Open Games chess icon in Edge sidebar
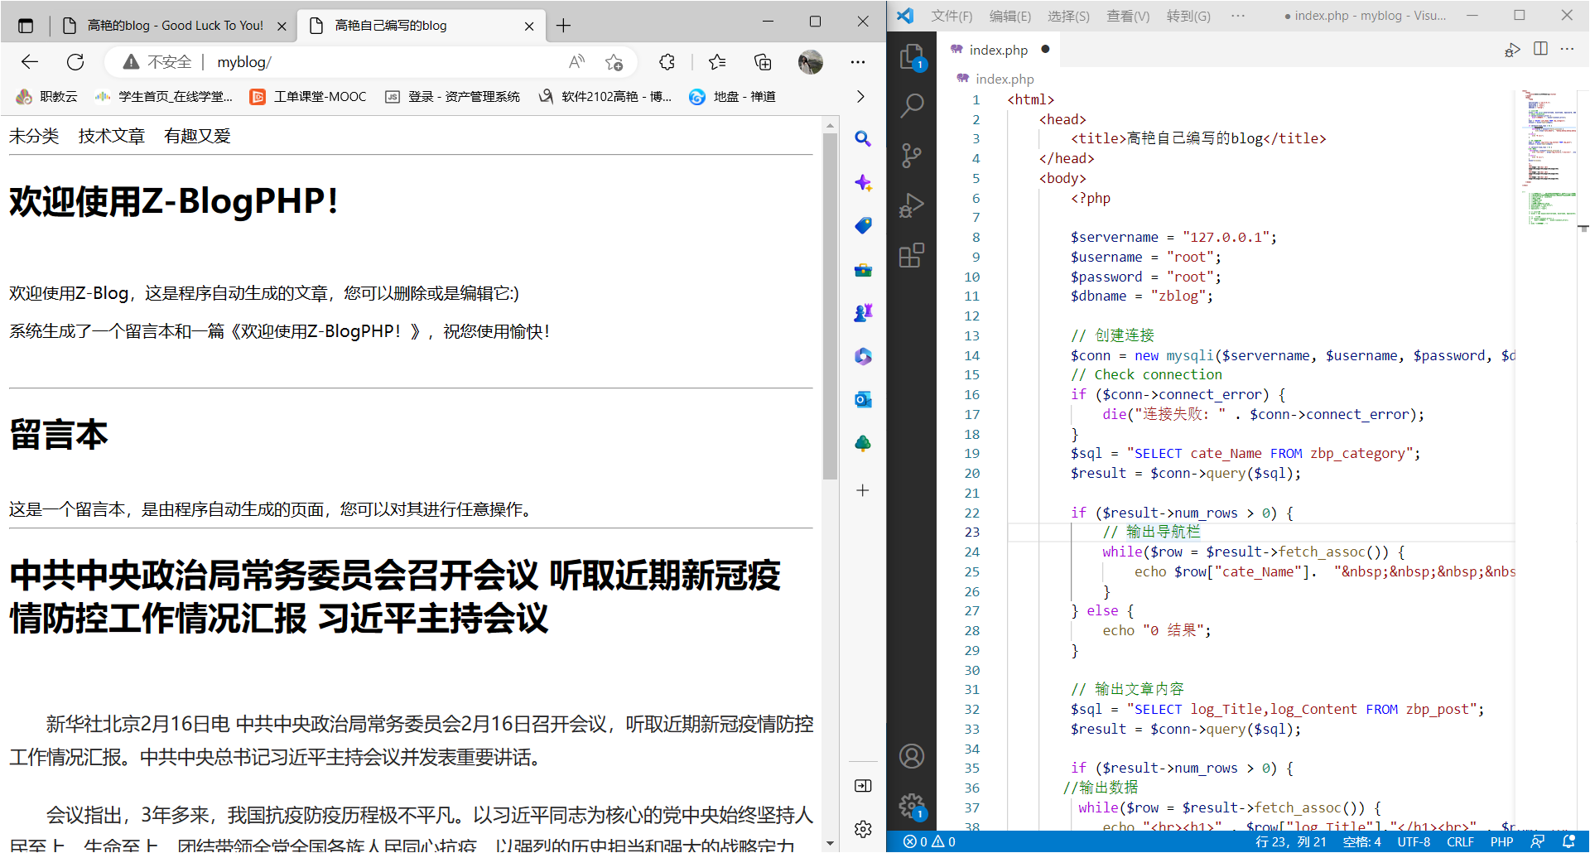This screenshot has width=1590, height=853. pyautogui.click(x=863, y=313)
